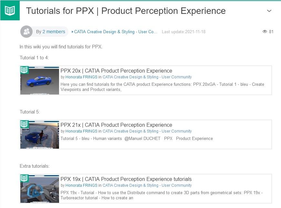This screenshot has height=208, width=281.
Task: Open CATIA Creative Design & Styling community breadcrumb
Action: pos(115,32)
